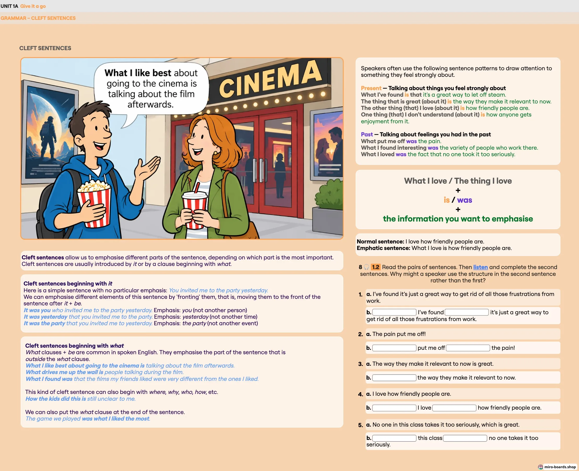Open the 'listen' hyperlink in exercise 8
Viewport: 579px width, 471px height.
pyautogui.click(x=480, y=267)
